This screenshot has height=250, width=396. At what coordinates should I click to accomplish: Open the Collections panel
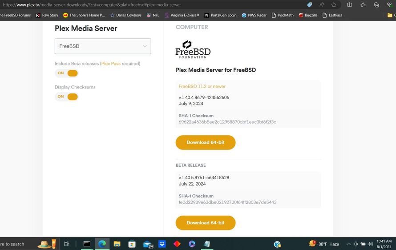point(376,5)
